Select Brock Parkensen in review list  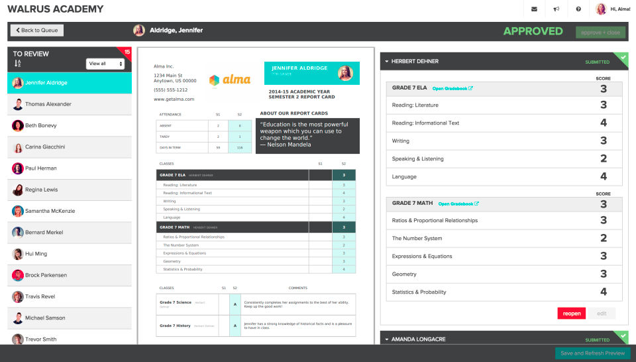coord(70,275)
